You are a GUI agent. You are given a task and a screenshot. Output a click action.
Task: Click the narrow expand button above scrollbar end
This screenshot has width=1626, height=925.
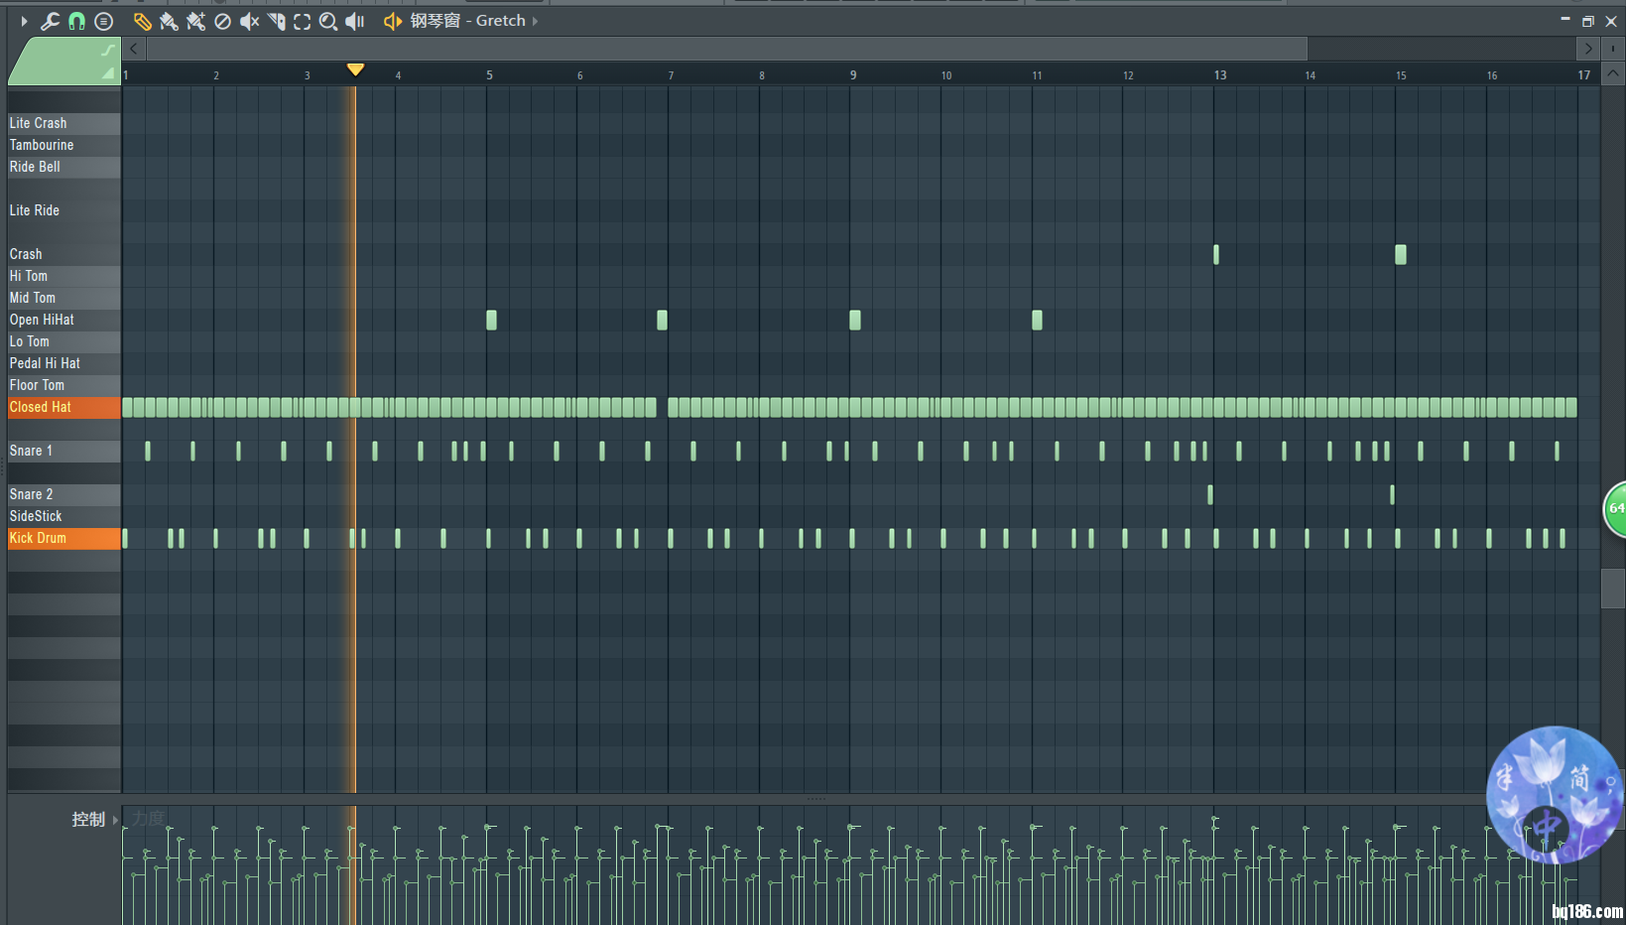tap(1613, 48)
